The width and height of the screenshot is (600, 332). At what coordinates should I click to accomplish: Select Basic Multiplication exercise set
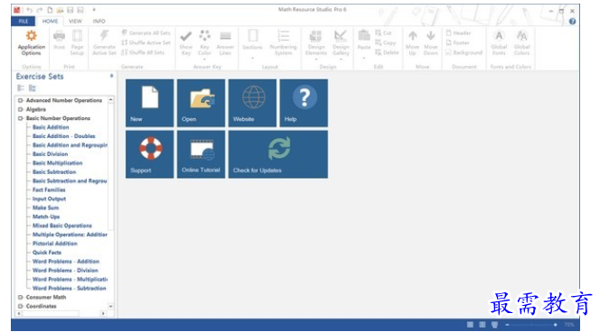[x=58, y=163]
